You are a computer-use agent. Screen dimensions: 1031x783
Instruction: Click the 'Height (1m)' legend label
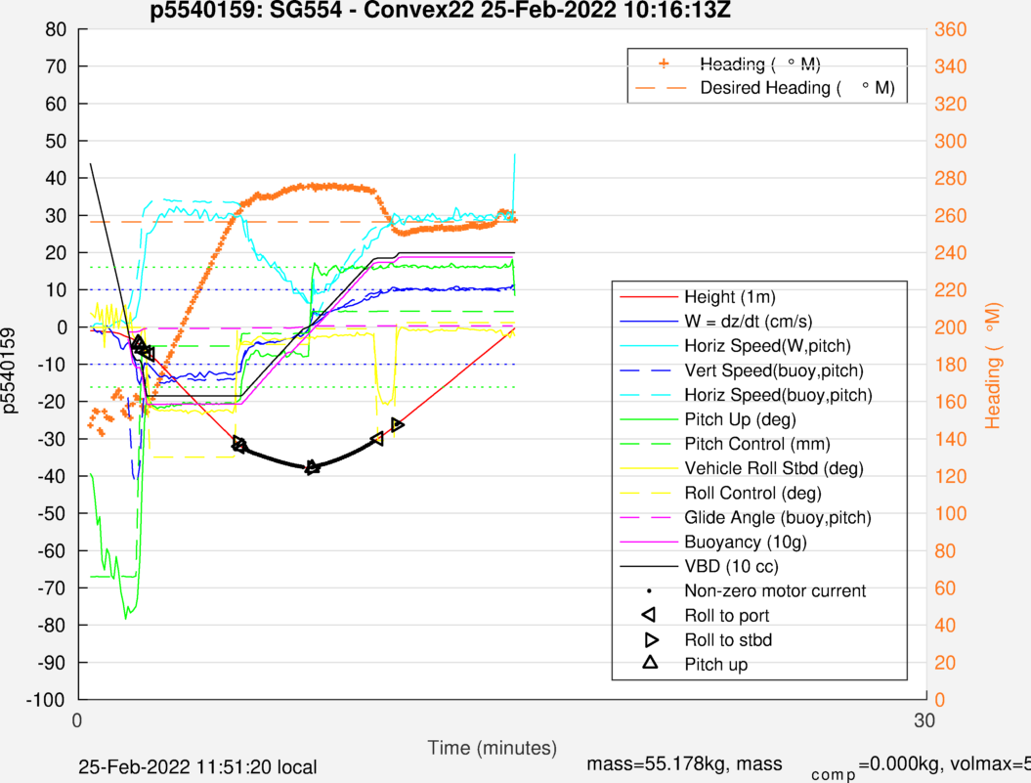click(730, 297)
